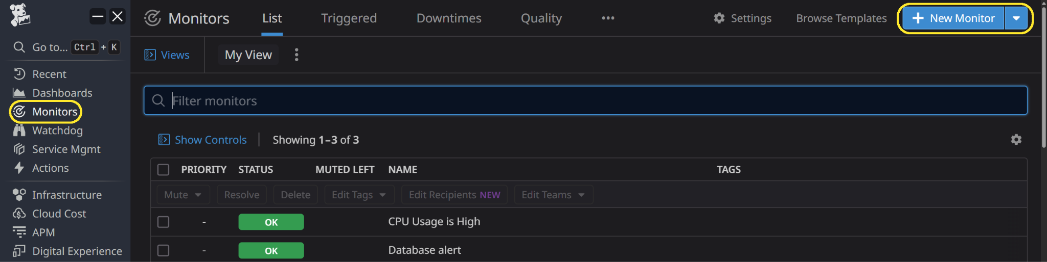
Task: Click the Go to... quick navigation text
Action: pos(50,47)
